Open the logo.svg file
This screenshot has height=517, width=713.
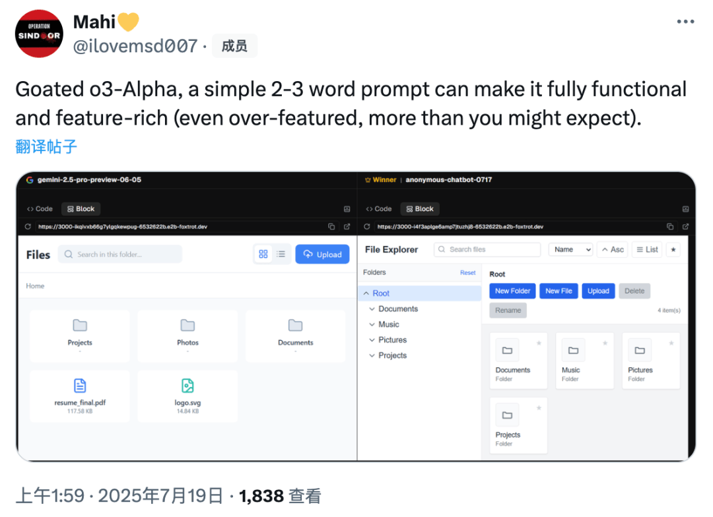pyautogui.click(x=187, y=396)
